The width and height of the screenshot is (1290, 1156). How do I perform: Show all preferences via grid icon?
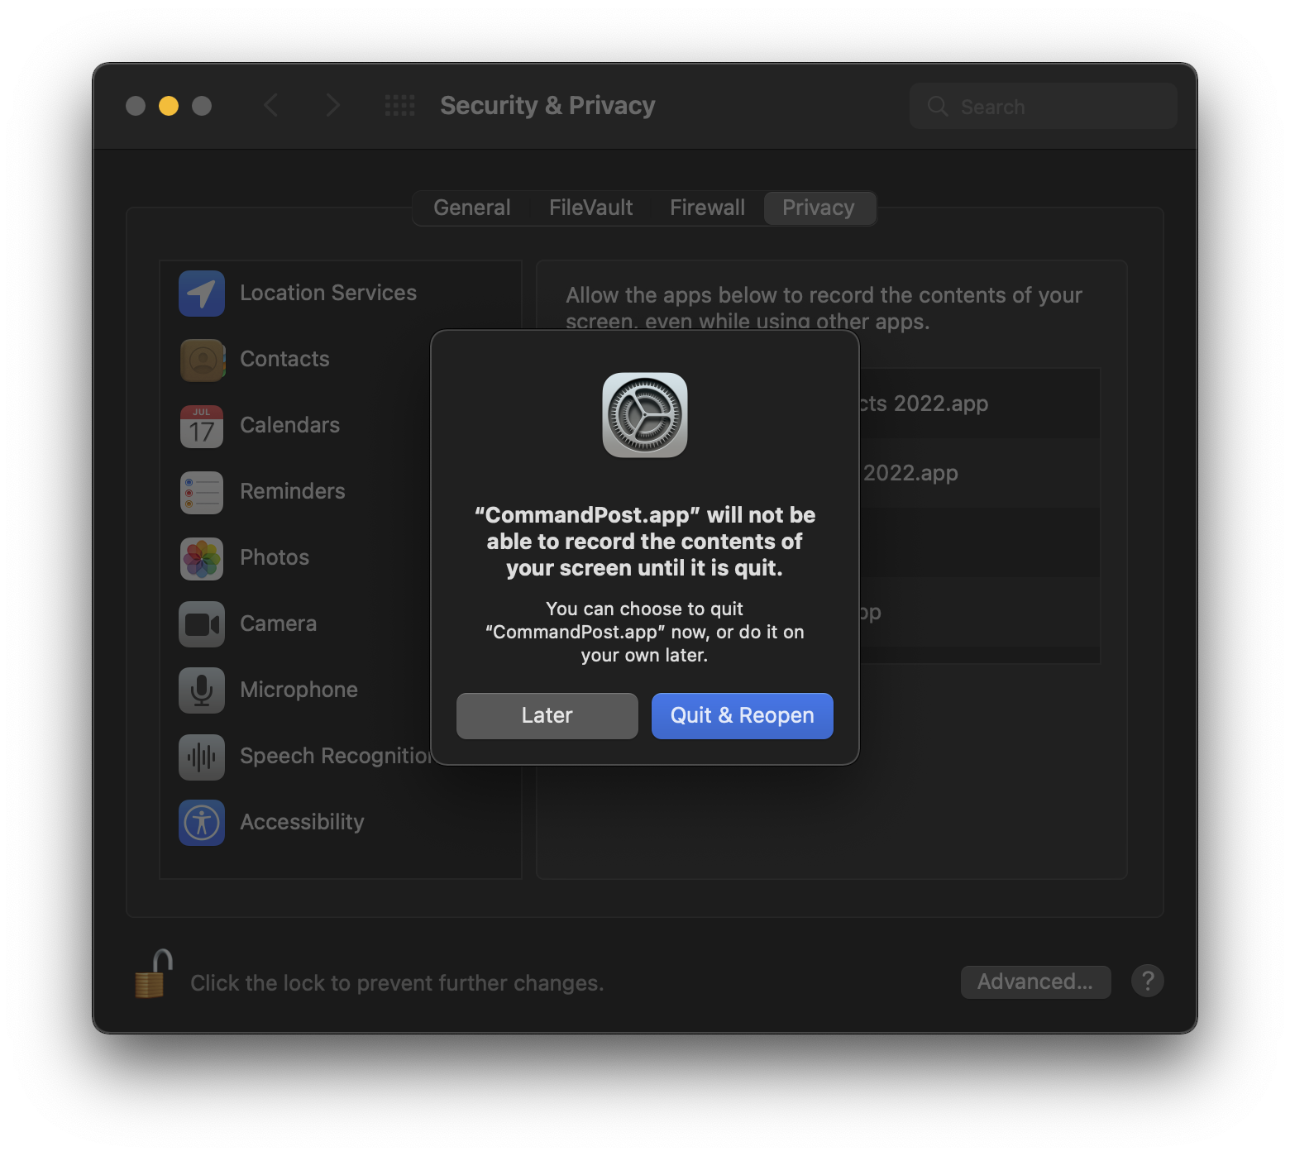coord(400,106)
